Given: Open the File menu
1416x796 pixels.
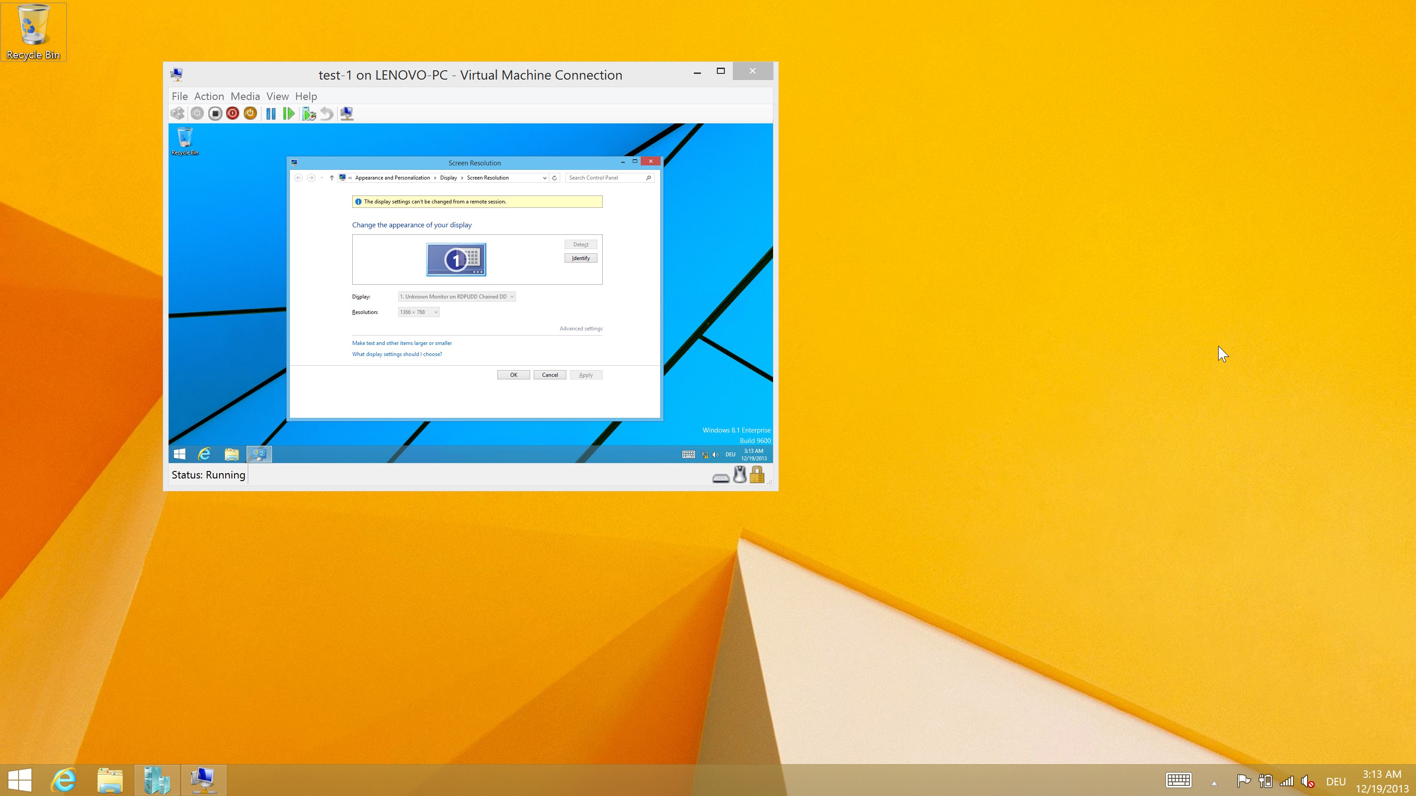Looking at the screenshot, I should click(180, 96).
